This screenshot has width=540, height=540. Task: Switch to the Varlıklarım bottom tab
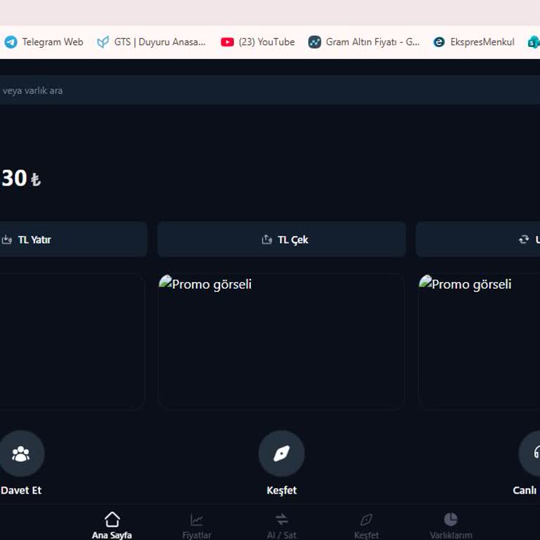451,525
